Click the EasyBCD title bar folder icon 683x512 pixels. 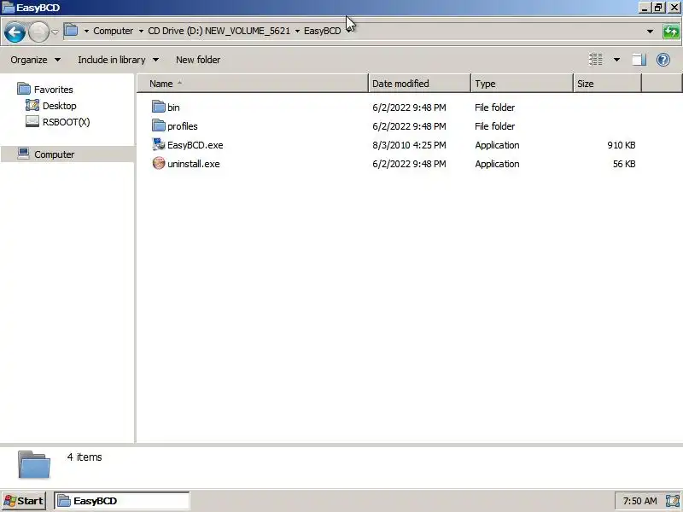9,8
